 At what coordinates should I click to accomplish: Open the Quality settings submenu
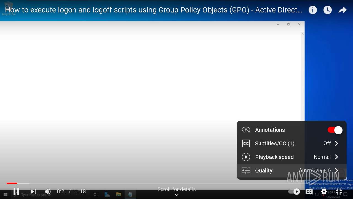pos(292,171)
